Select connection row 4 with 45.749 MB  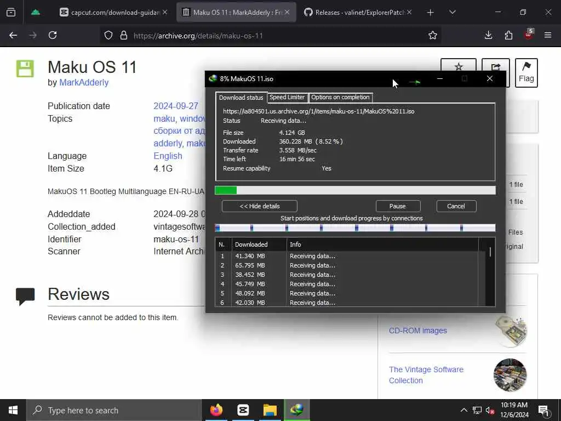pyautogui.click(x=347, y=284)
